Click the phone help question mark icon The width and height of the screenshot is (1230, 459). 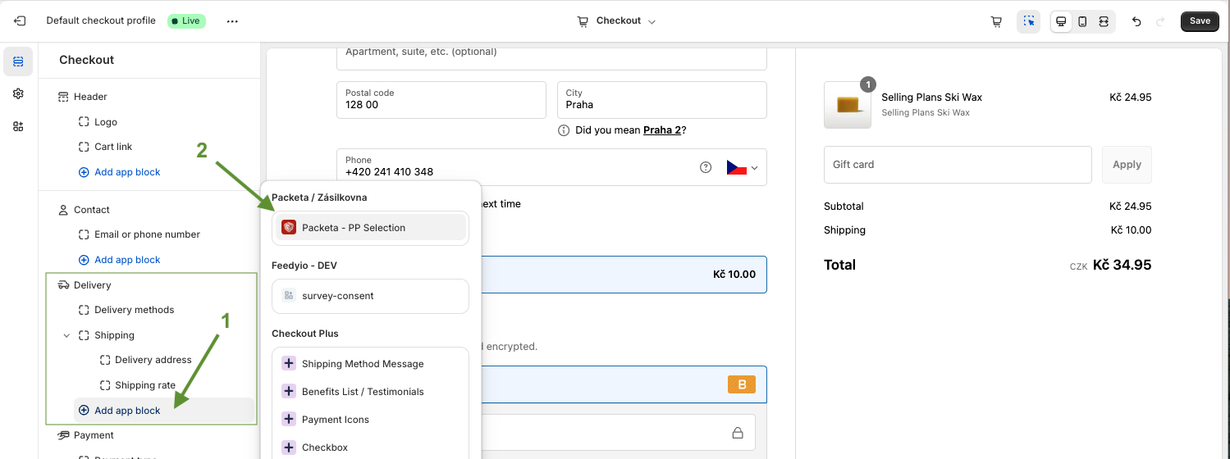[706, 167]
